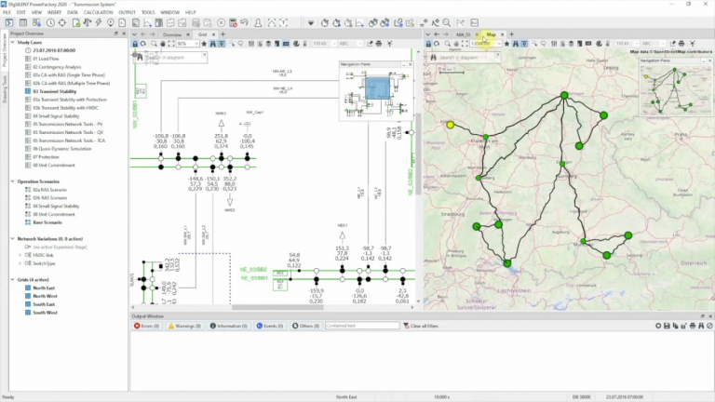715x402 pixels.
Task: Open the CALCULATION menu
Action: [x=98, y=12]
